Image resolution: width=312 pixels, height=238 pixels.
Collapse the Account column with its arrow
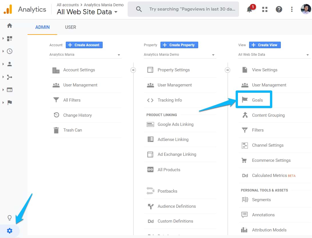tap(133, 70)
